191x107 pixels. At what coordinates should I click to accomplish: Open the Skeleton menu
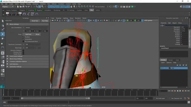coord(43,4)
